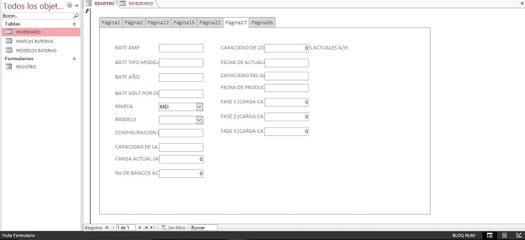Open navigation pane category menu arrow

click(70, 5)
